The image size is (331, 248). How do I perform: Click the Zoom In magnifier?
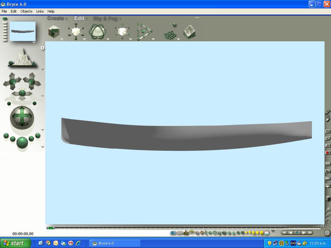pyautogui.click(x=328, y=209)
